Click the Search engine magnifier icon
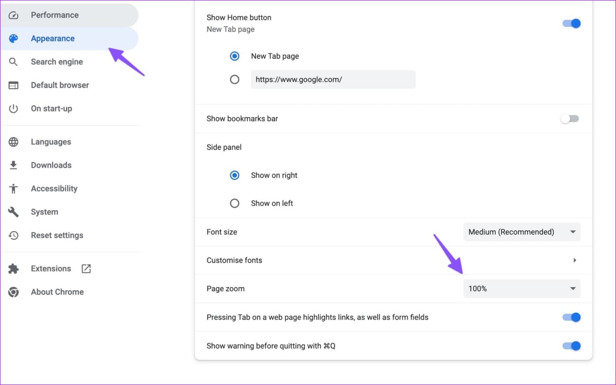Image resolution: width=616 pixels, height=385 pixels. tap(14, 62)
